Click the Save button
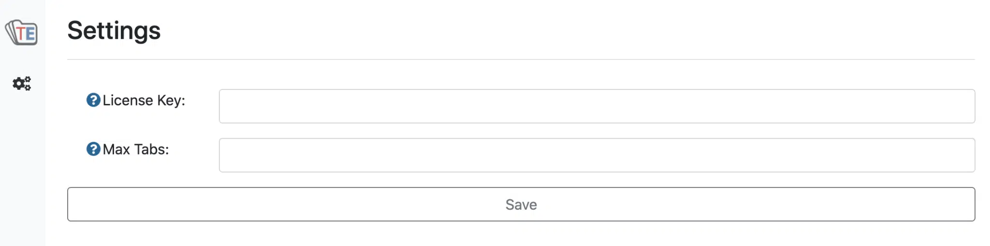Viewport: 990px width, 246px height. coord(521,204)
